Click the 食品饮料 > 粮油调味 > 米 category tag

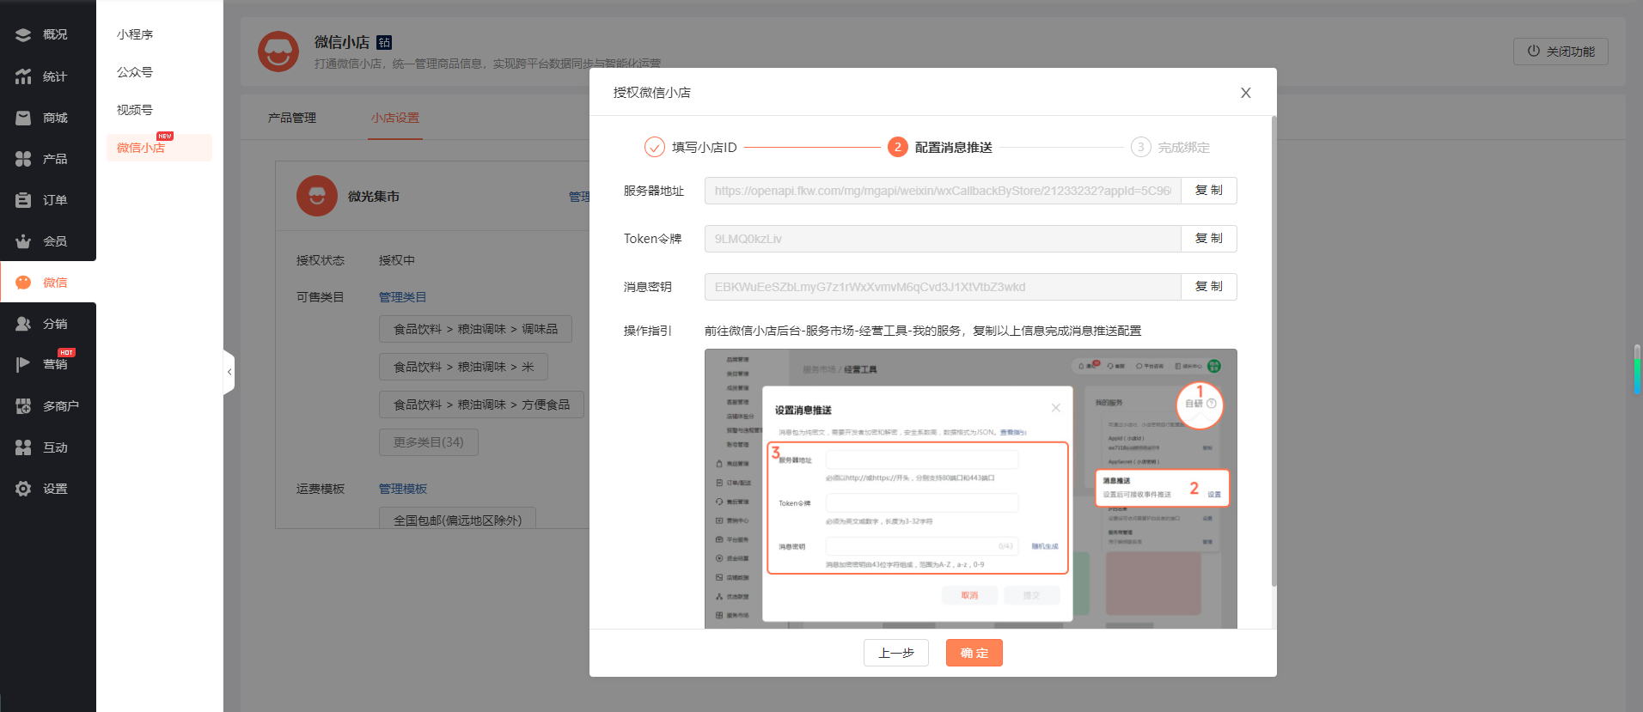point(463,367)
